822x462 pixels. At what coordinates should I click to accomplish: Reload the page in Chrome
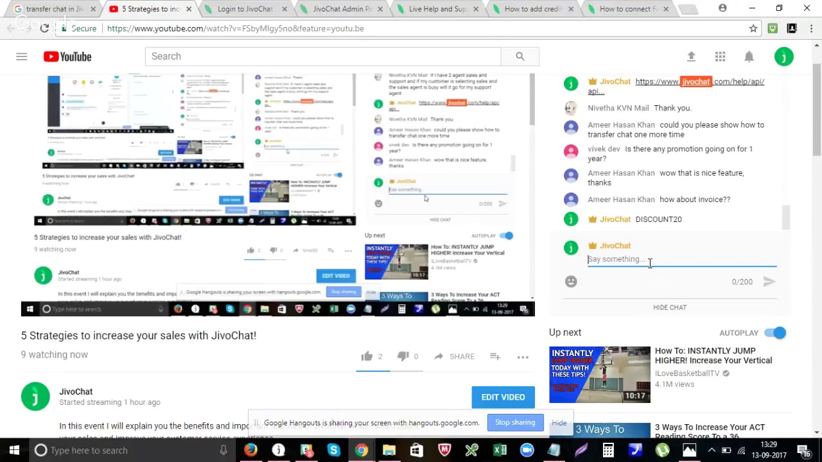(x=44, y=28)
